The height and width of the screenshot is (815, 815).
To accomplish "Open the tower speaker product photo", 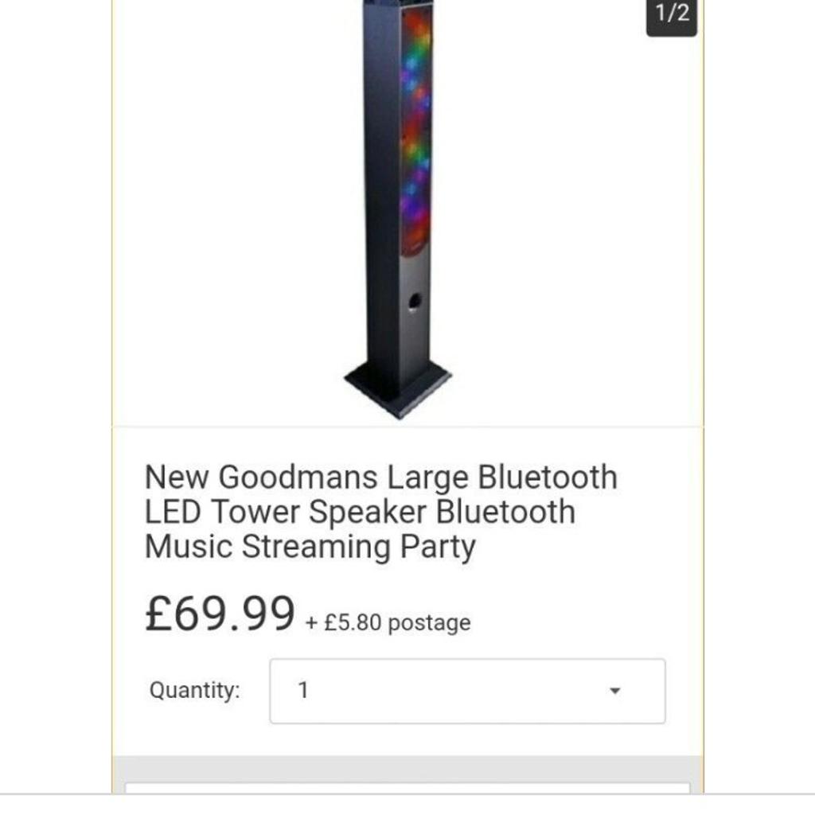I will coord(398,208).
